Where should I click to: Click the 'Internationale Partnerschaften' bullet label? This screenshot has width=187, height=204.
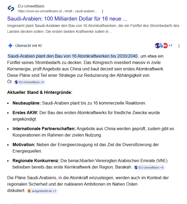tap(44, 129)
